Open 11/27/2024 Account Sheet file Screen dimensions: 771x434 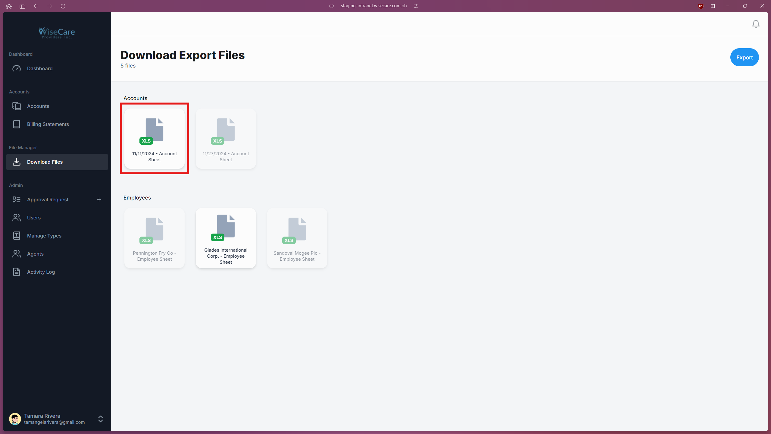(226, 139)
